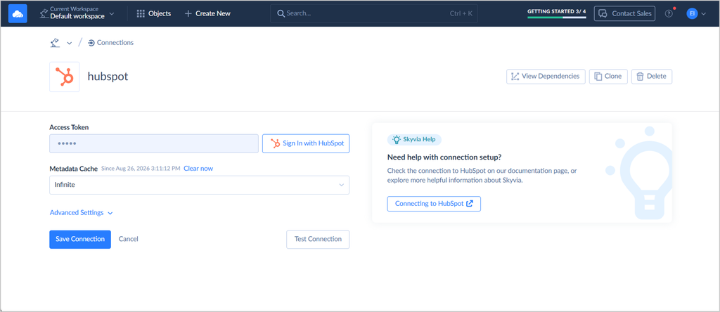Image resolution: width=720 pixels, height=312 pixels.
Task: Click View Dependencies button
Action: [x=546, y=77]
